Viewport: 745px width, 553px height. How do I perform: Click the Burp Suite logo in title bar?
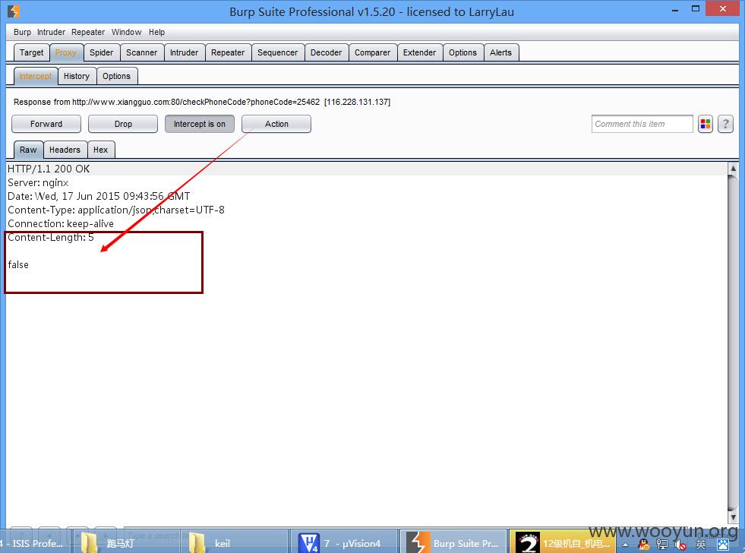14,11
